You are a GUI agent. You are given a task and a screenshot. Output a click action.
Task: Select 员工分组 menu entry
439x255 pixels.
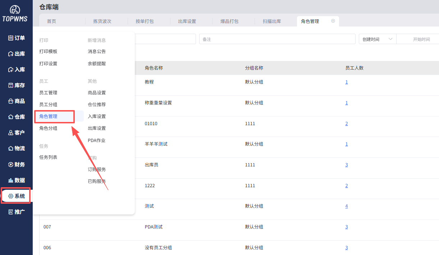(48, 104)
